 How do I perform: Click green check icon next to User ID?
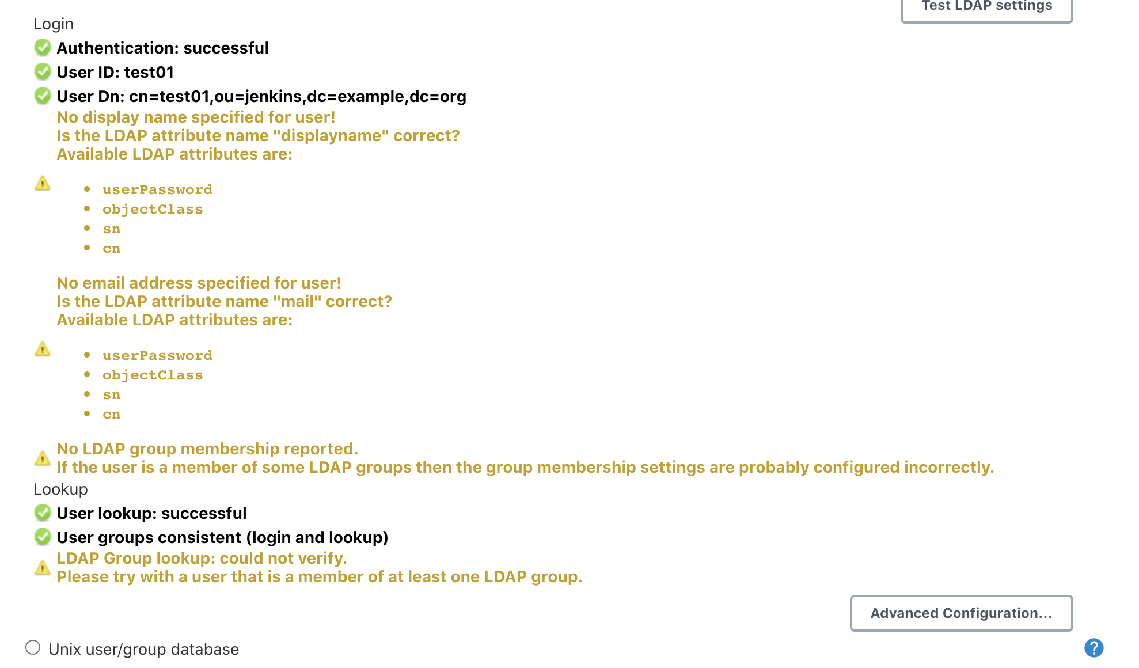tap(43, 71)
